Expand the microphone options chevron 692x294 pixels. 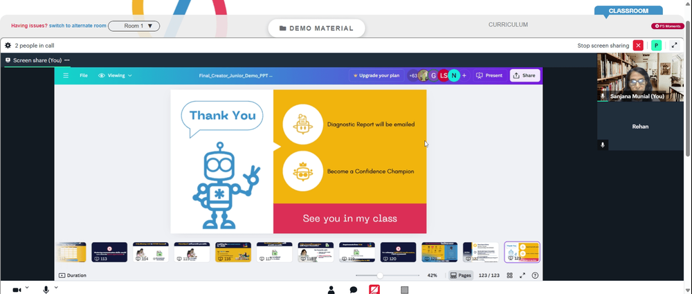point(56,287)
